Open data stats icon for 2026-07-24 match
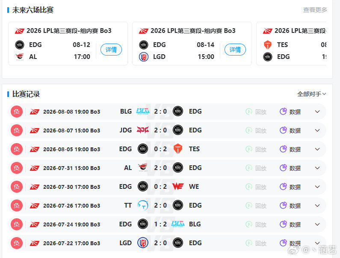Screen dimensions: 340x258 click(x=283, y=224)
